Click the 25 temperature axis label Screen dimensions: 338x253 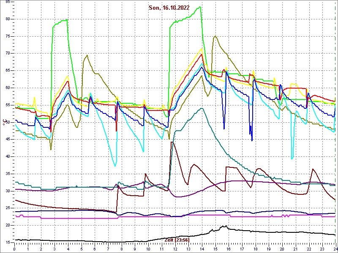click(x=7, y=208)
